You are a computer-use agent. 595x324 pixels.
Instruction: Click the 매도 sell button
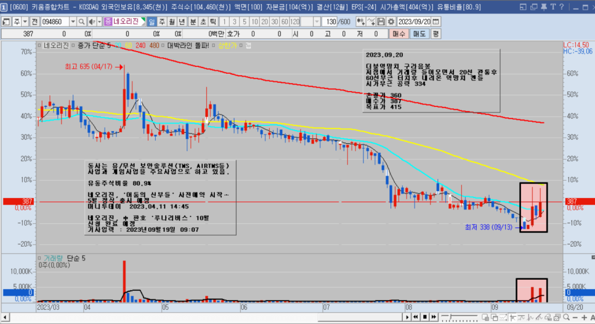tap(419, 34)
